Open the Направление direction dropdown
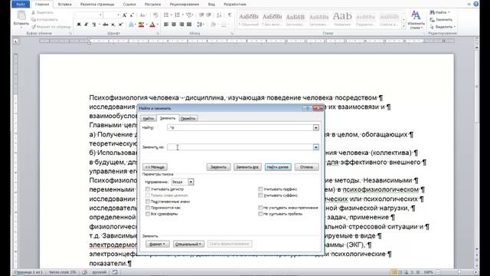Screen dimensions: 490x276 191,182
